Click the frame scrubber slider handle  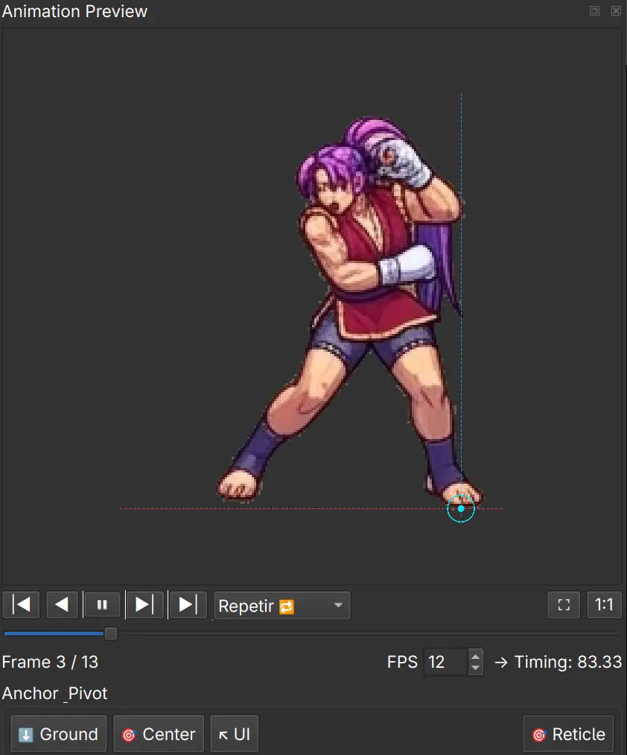[111, 634]
